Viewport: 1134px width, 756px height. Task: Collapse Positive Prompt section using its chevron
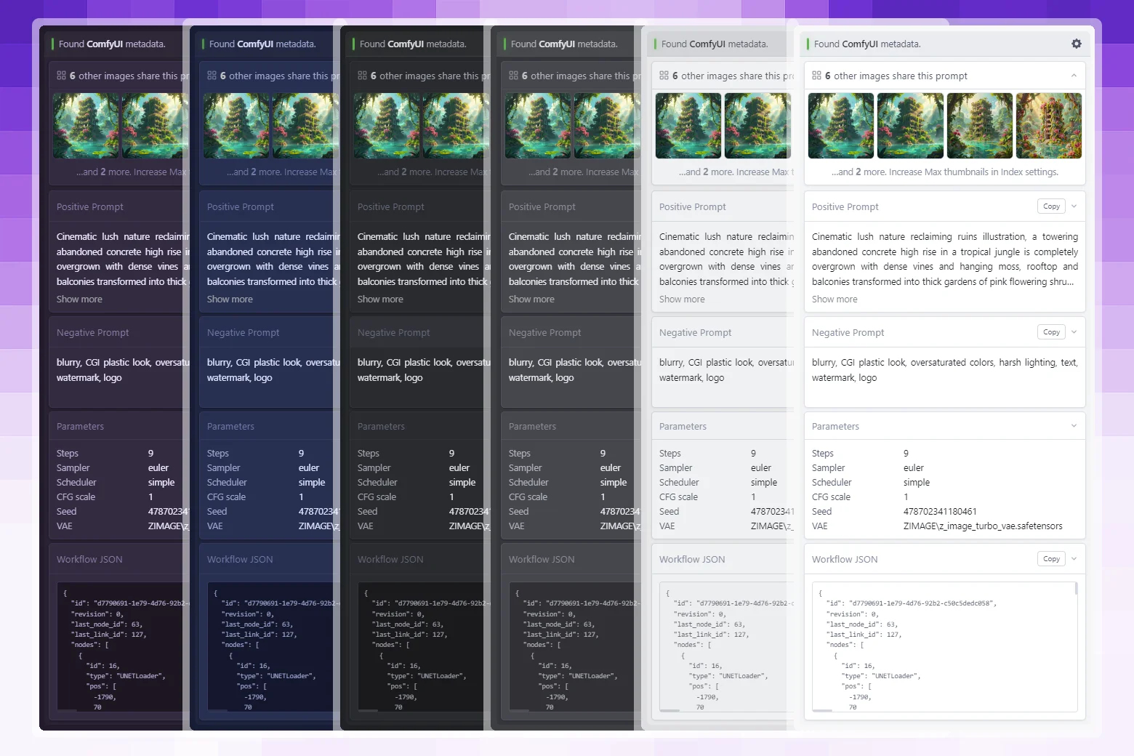pos(1074,206)
